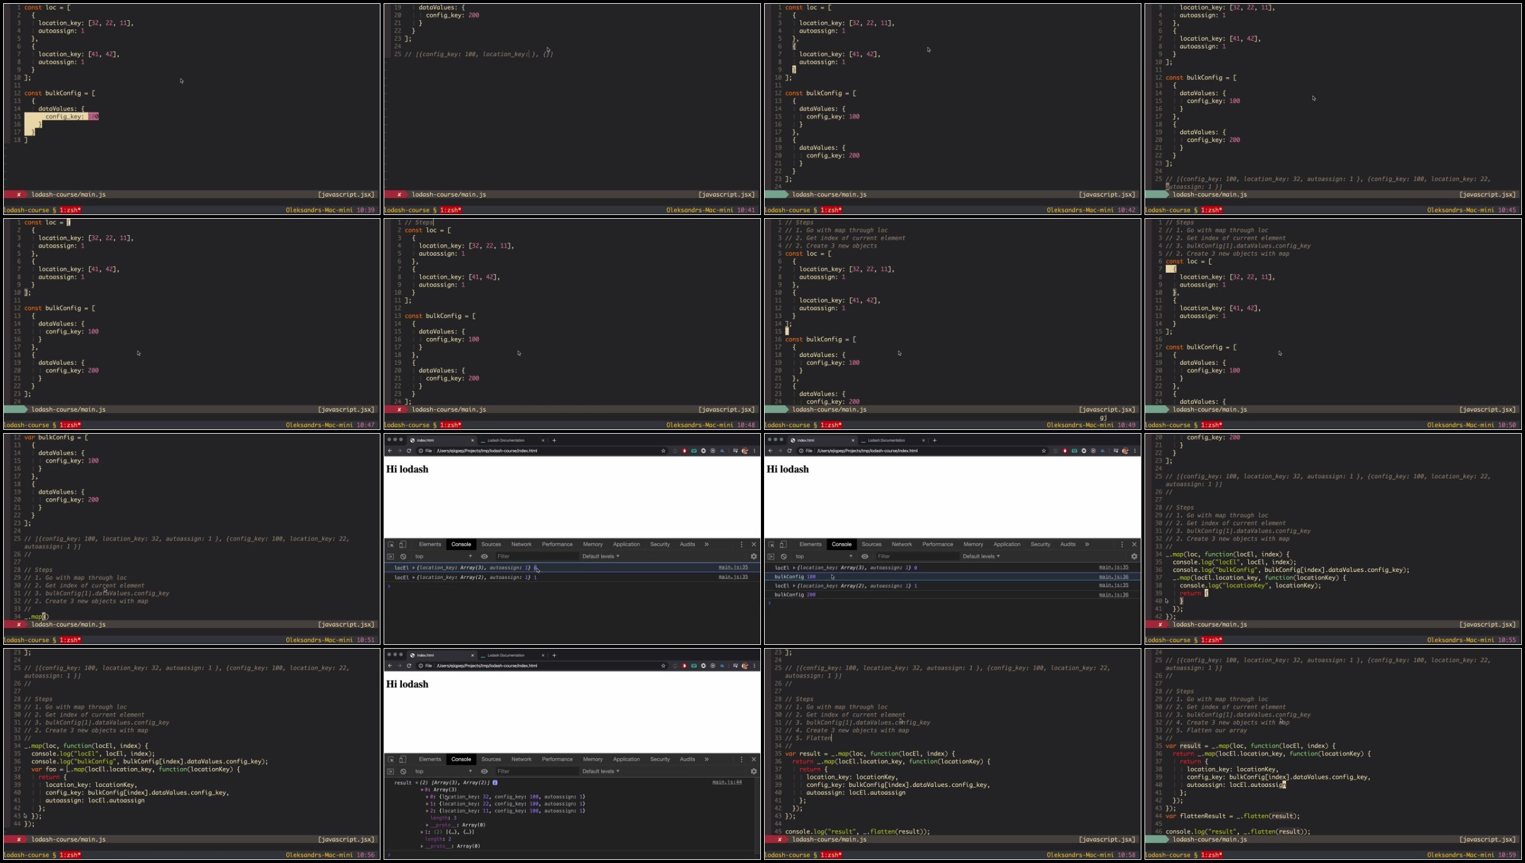Collapse the expanded result array console log

click(x=416, y=783)
